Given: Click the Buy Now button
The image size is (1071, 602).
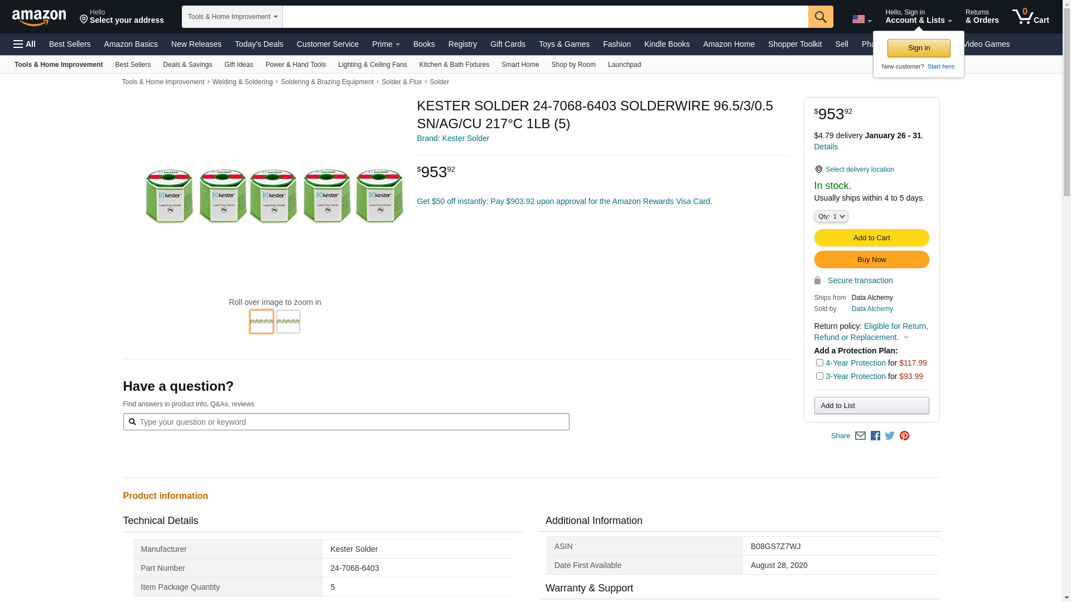Looking at the screenshot, I should point(871,260).
